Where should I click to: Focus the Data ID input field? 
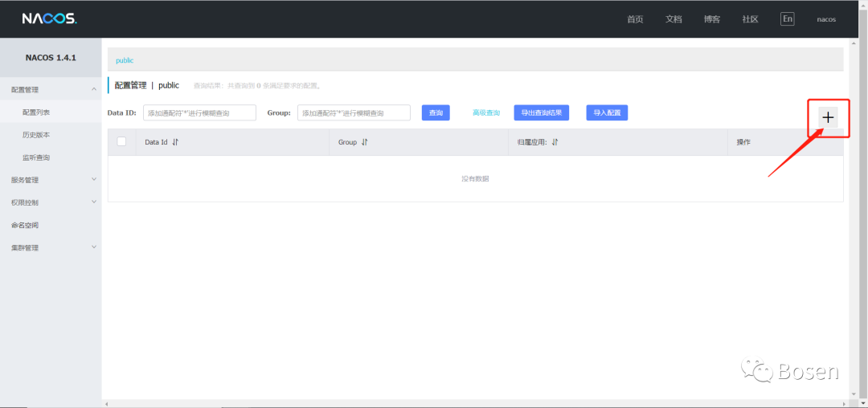coord(200,112)
